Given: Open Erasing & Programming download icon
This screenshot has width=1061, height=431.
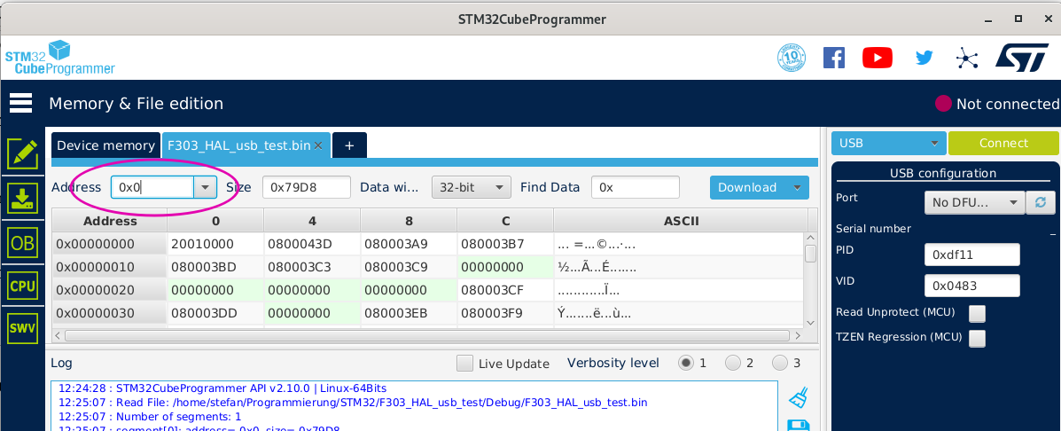Looking at the screenshot, I should tap(21, 198).
